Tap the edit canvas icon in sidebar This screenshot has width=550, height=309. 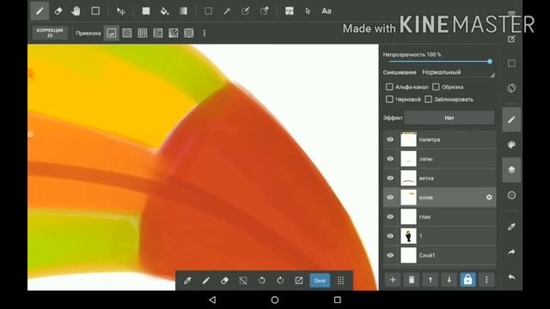(x=511, y=39)
